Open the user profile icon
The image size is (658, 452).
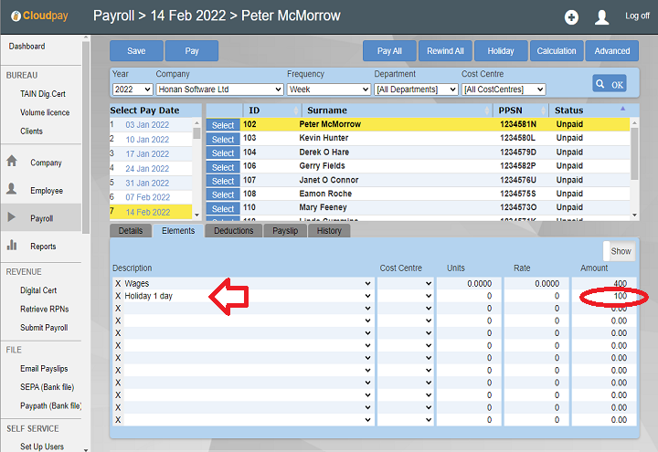601,17
